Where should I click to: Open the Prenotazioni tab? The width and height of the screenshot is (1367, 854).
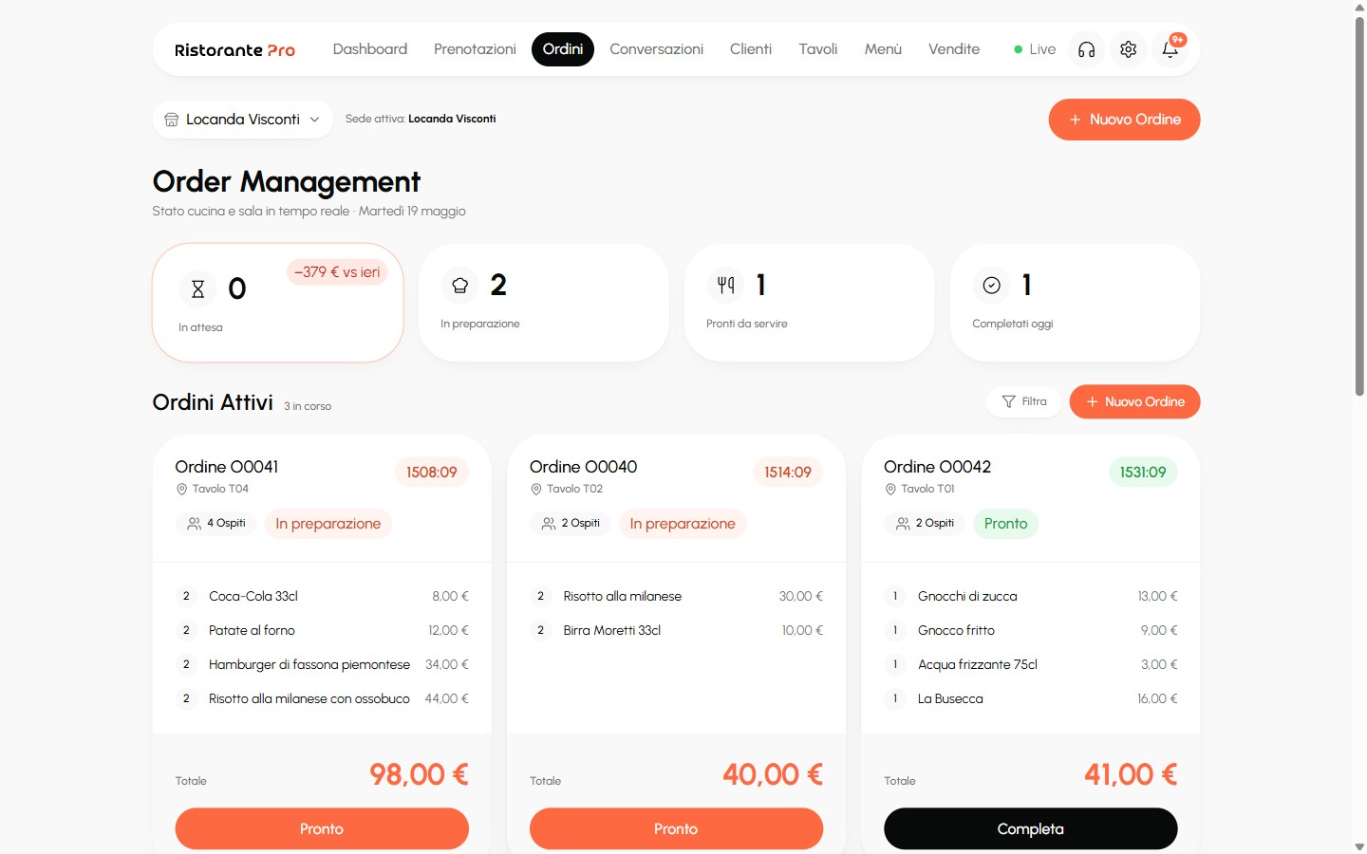point(475,49)
